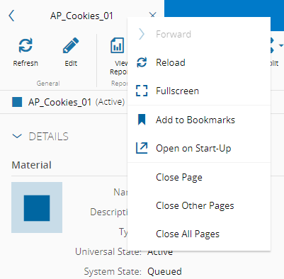The image size is (284, 279).
Task: Click the Refresh toolbar icon
Action: pyautogui.click(x=25, y=45)
